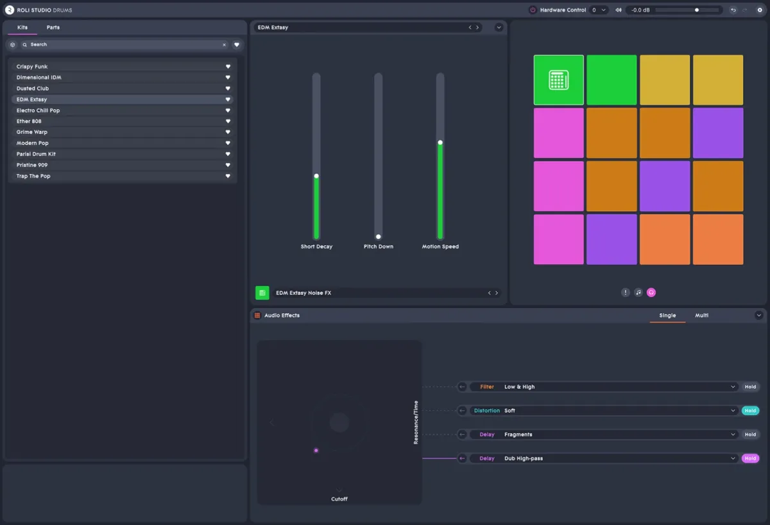Open the Delay Dub High-pass dropdown
This screenshot has width=770, height=525.
tap(604, 458)
